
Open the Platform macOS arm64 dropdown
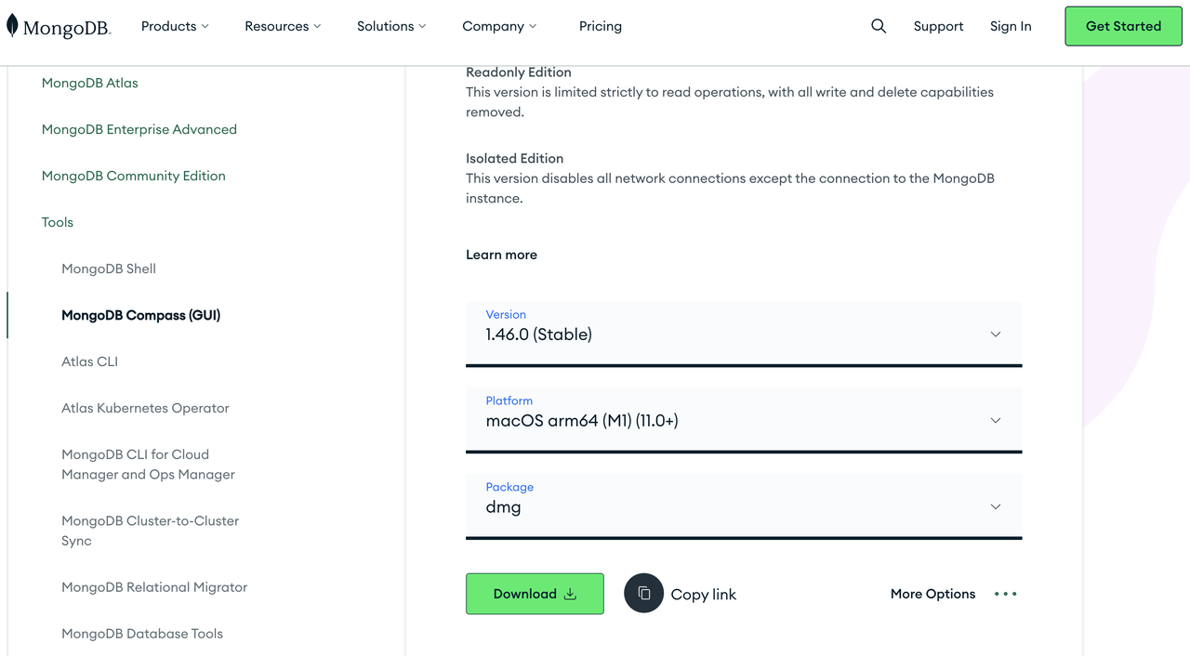coord(744,420)
